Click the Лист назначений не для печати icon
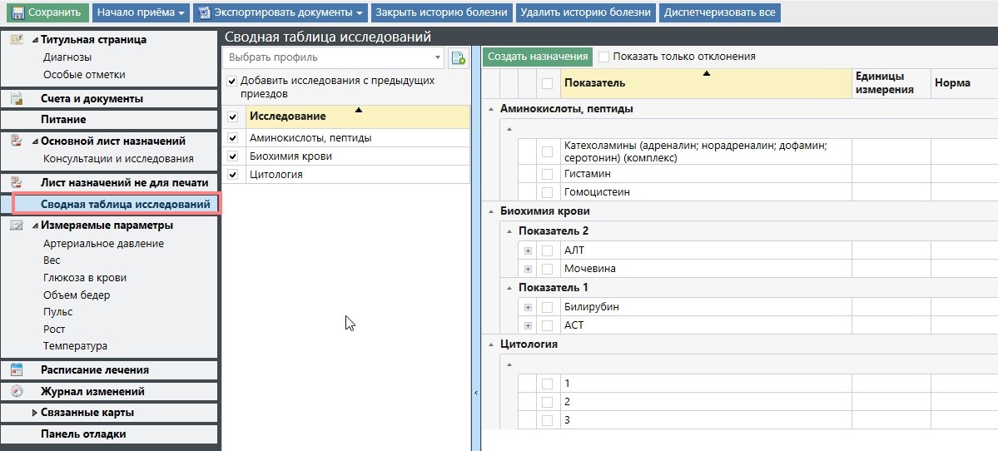The height and width of the screenshot is (451, 998). 17,182
